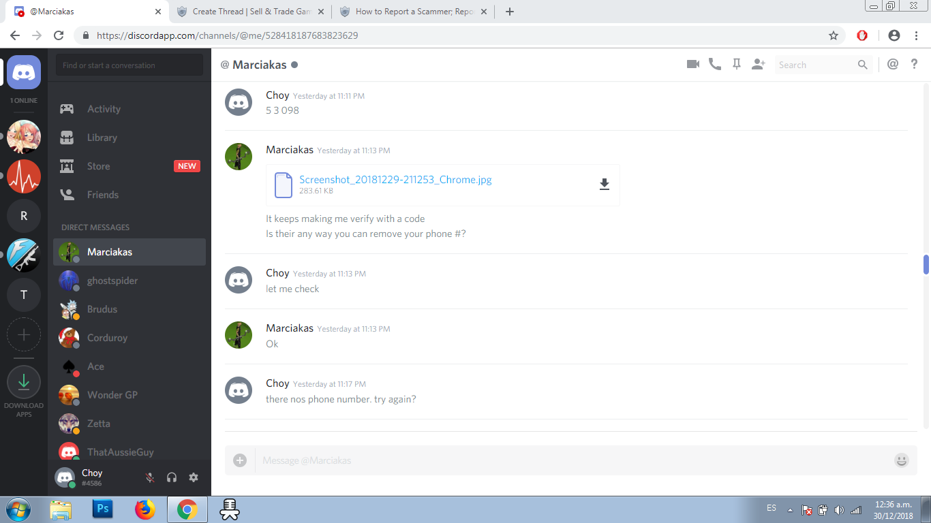Viewport: 931px width, 523px height.
Task: Open Discord home via the logo icon
Action: [24, 72]
